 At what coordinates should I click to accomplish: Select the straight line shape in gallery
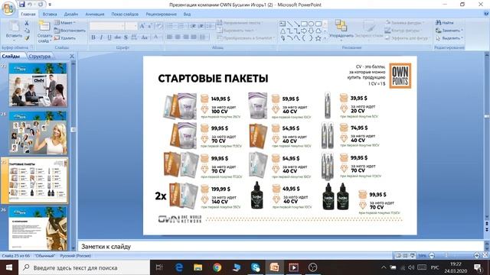pos(289,24)
